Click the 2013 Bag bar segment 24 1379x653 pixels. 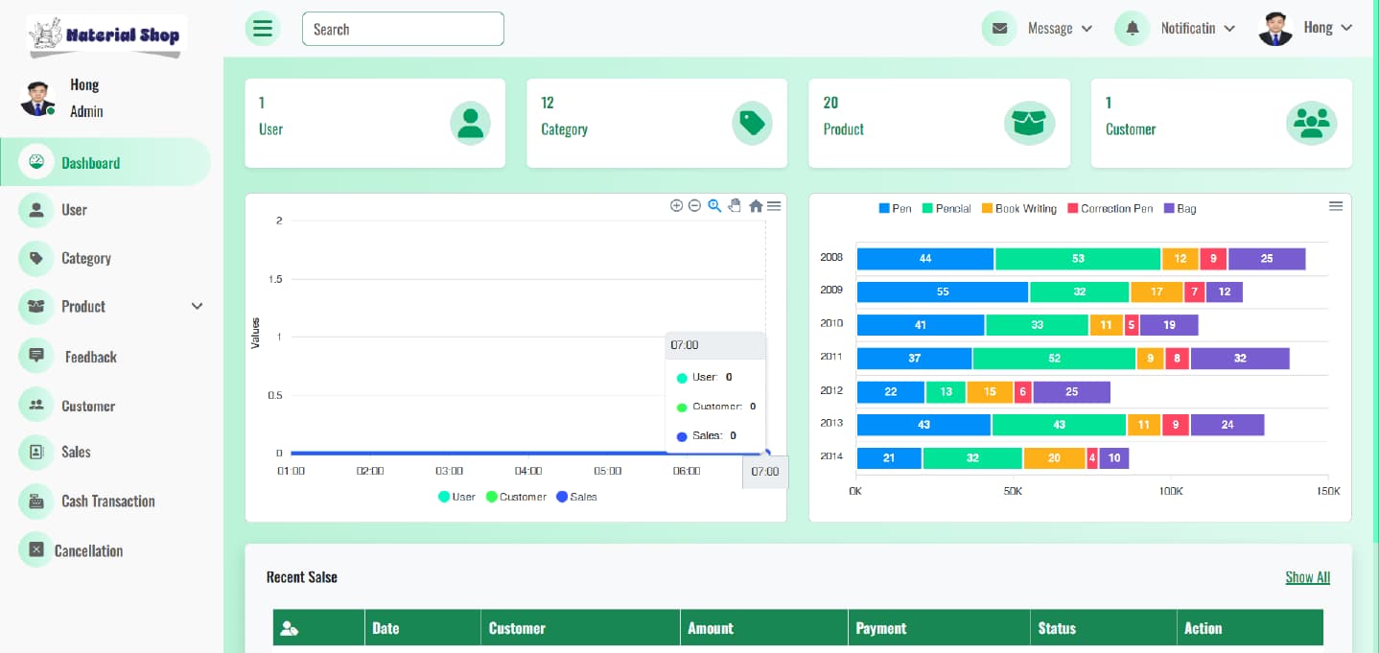pyautogui.click(x=1227, y=425)
